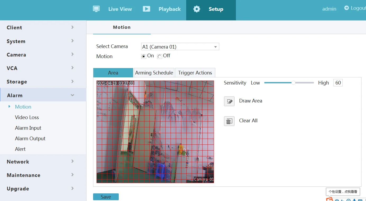The height and width of the screenshot is (201, 366).
Task: Click the 2021-04-19 03:27:03 timestamp overlay
Action: 115,83
